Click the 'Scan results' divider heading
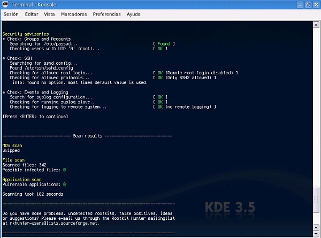The width and height of the screenshot is (321, 238). point(87,136)
